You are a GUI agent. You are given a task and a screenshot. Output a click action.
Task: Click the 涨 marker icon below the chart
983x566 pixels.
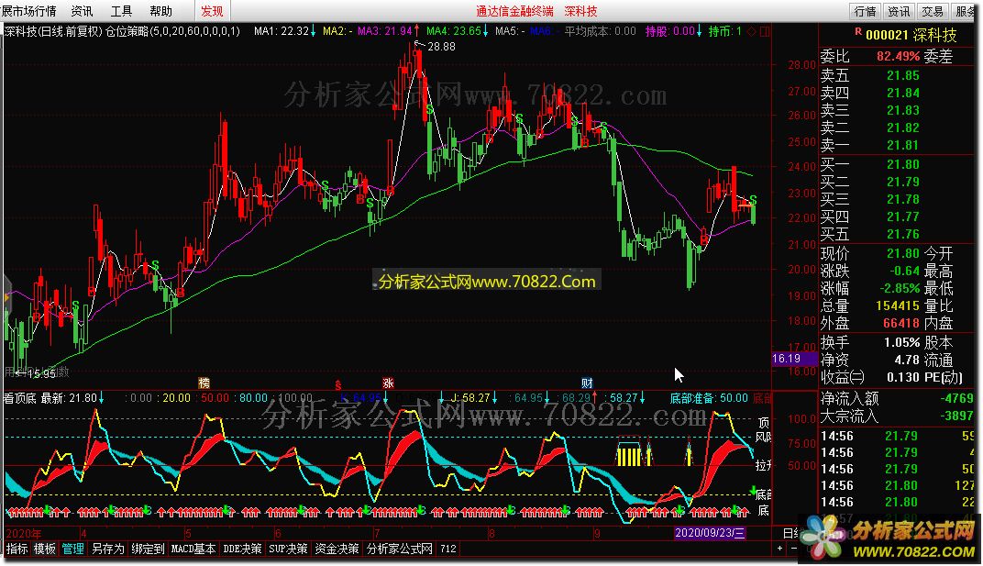(388, 383)
